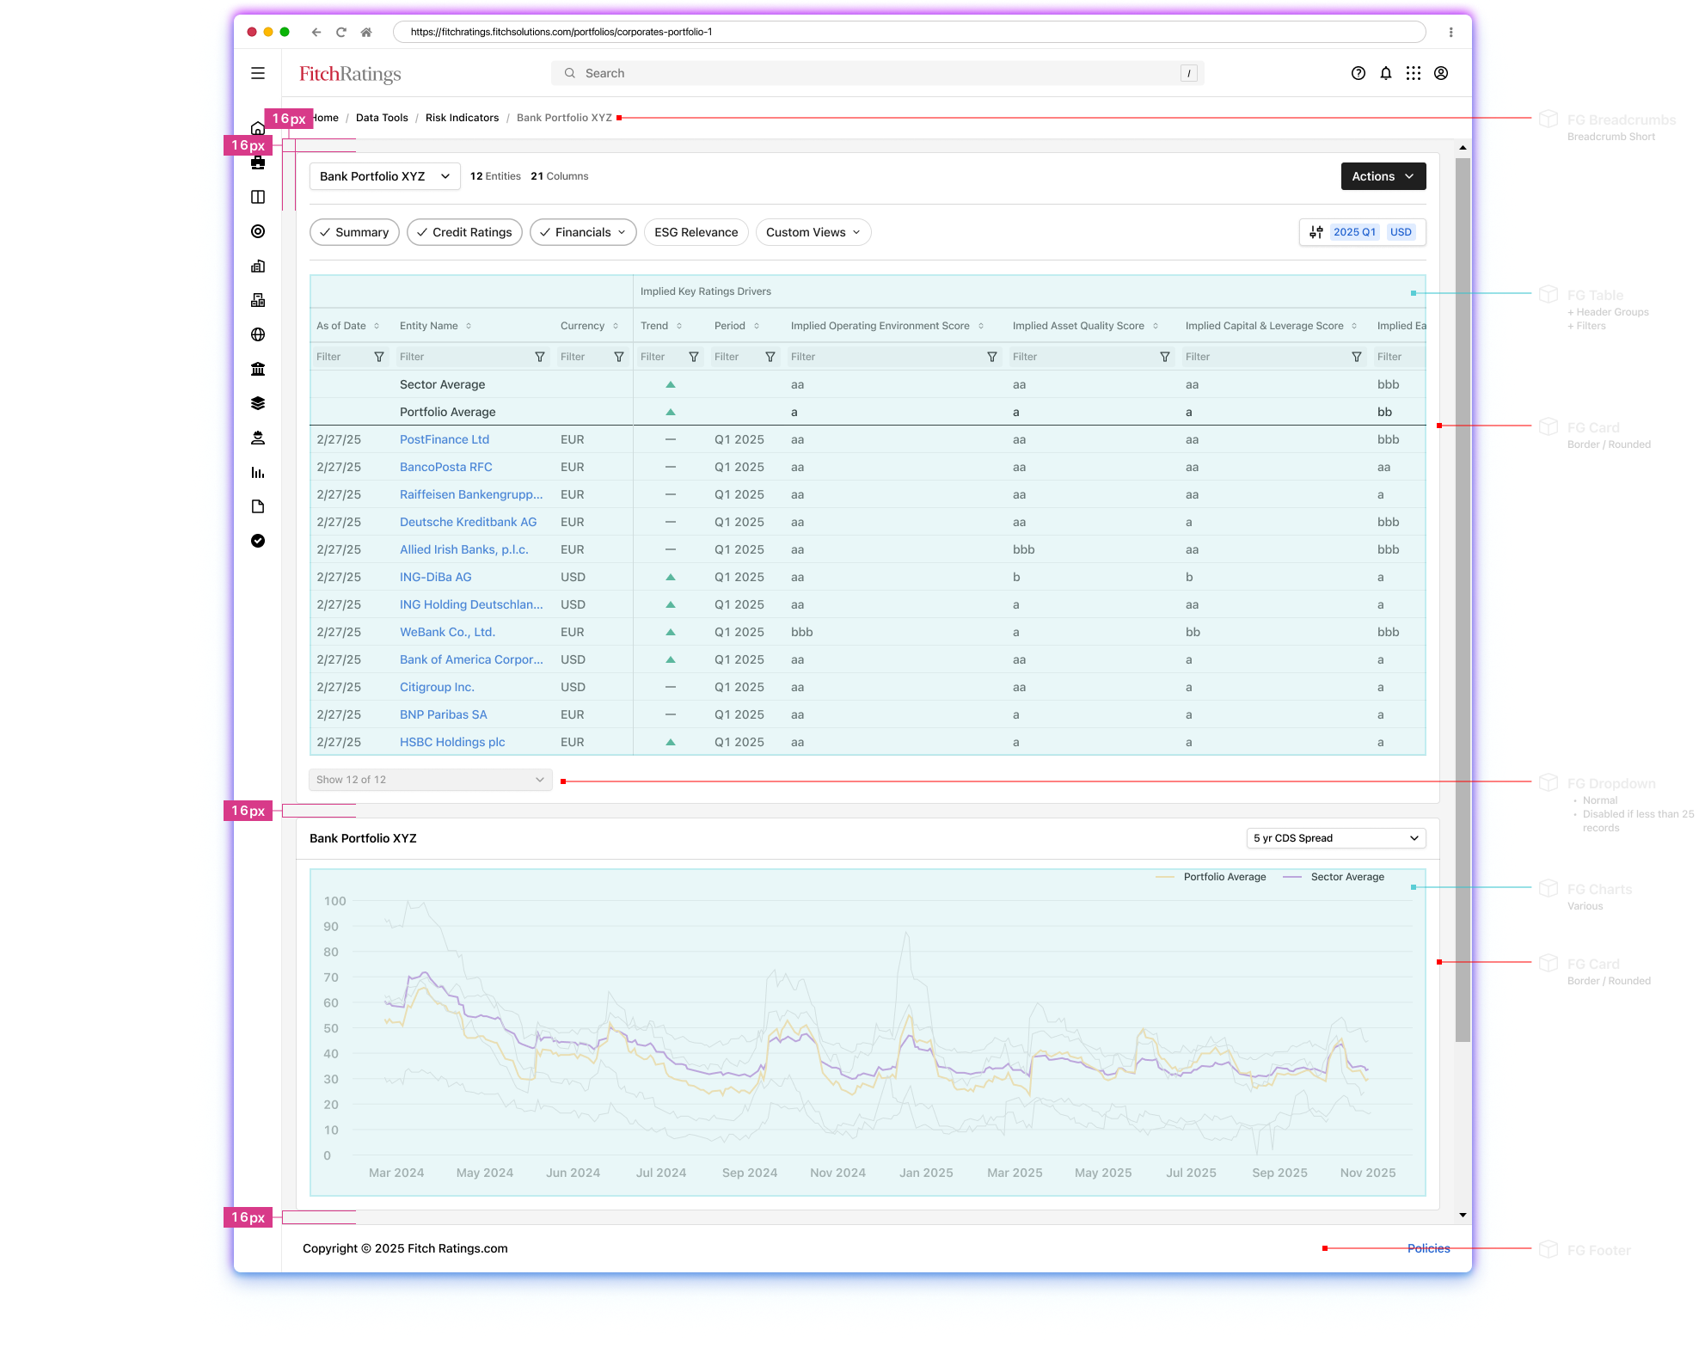Open the apps grid icon
The image size is (1705, 1354).
(1414, 73)
